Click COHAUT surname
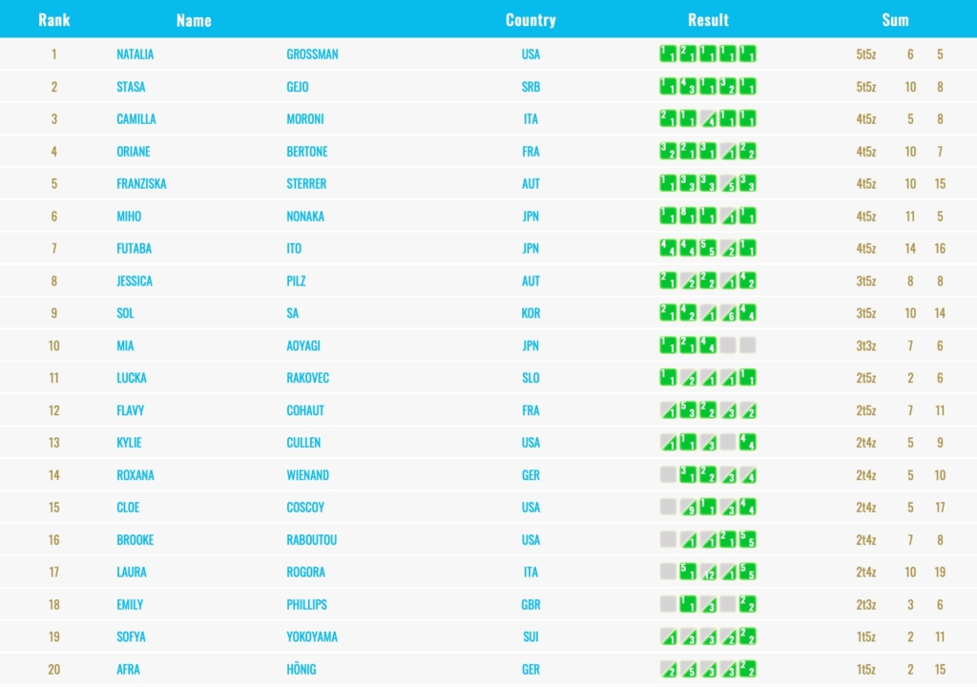The width and height of the screenshot is (977, 687). coord(305,410)
